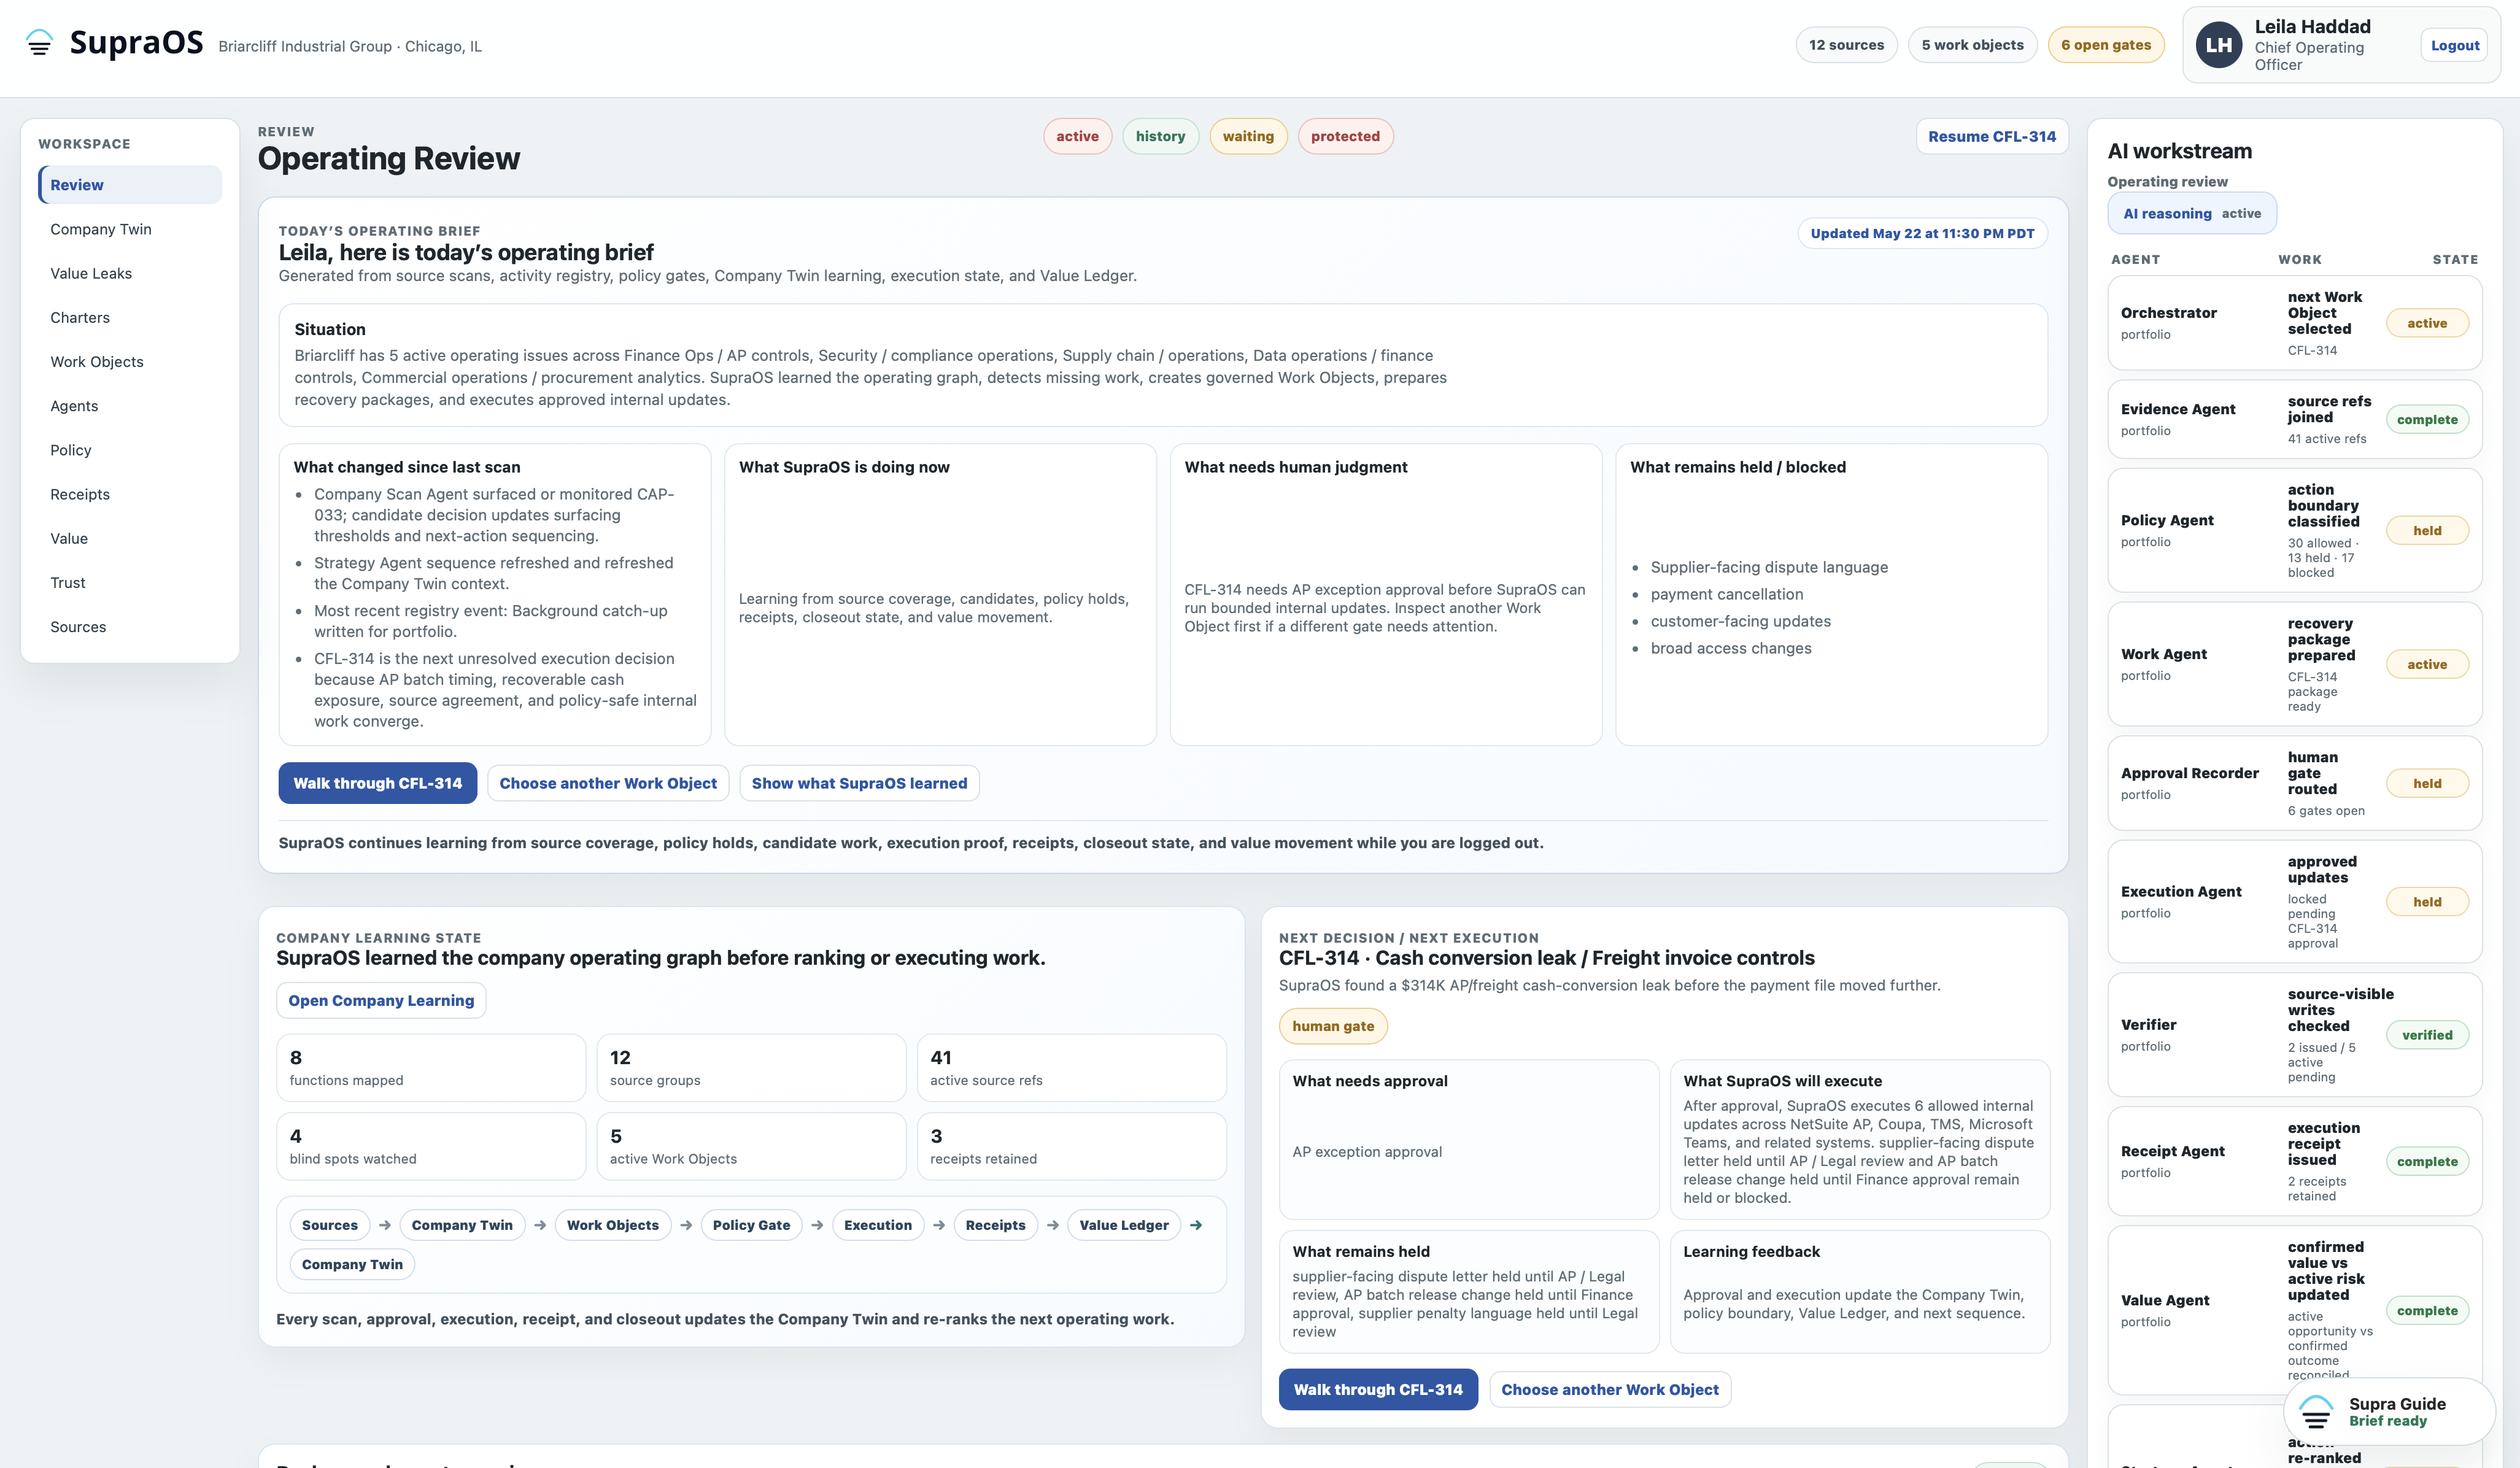Click the Approval Recorder held badge
Viewport: 2520px width, 1468px height.
[x=2427, y=783]
